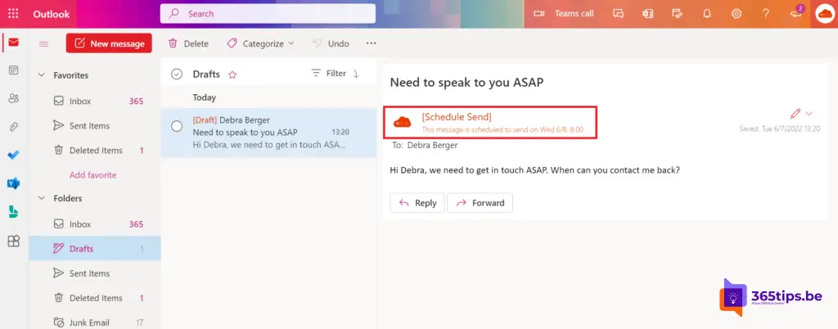Screen dimensions: 838x329
Task: Edit draft using the pencil icon
Action: pyautogui.click(x=795, y=114)
